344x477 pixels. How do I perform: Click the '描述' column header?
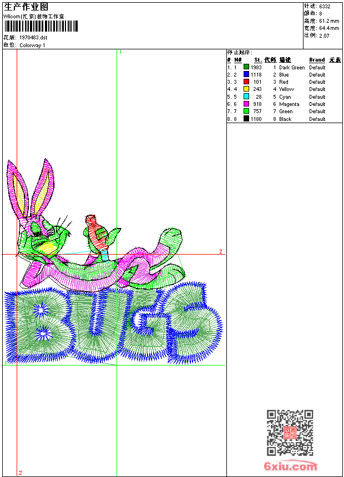[x=285, y=60]
